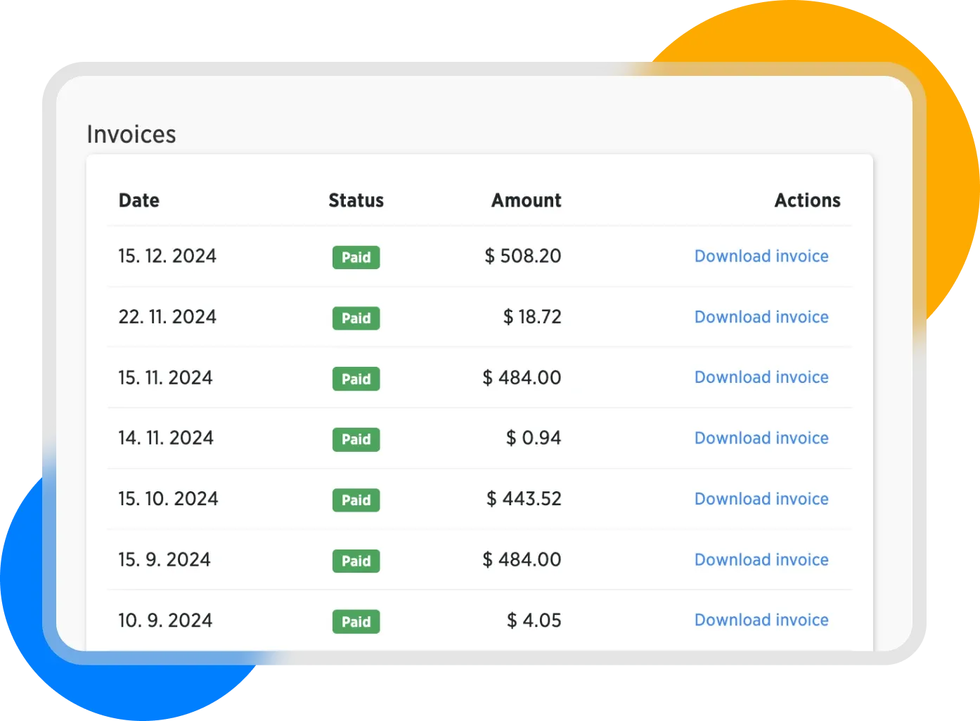Click the Actions column header
The width and height of the screenshot is (980, 721).
tap(806, 201)
